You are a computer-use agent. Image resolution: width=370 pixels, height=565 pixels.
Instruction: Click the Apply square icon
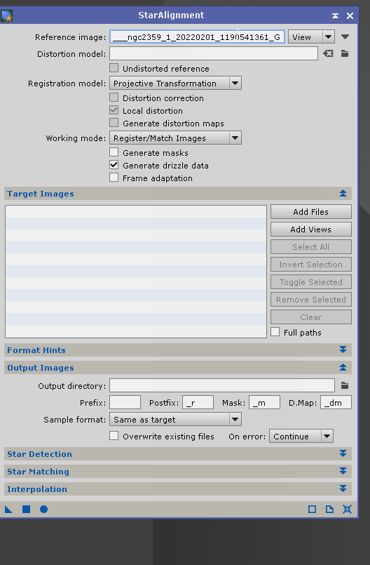pyautogui.click(x=26, y=509)
